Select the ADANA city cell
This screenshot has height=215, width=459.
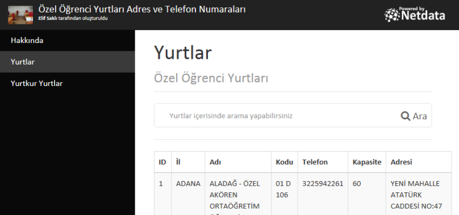pos(188,194)
